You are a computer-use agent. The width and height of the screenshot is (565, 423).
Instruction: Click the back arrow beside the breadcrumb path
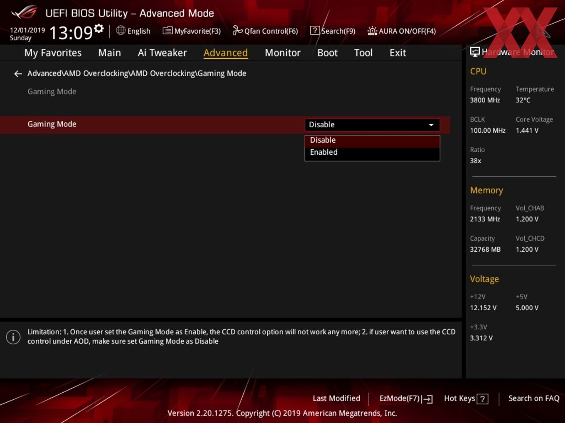pyautogui.click(x=18, y=74)
